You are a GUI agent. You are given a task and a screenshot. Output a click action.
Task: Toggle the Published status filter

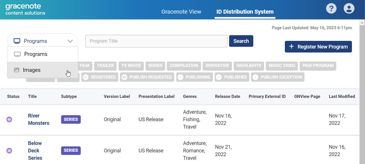pyautogui.click(x=232, y=77)
